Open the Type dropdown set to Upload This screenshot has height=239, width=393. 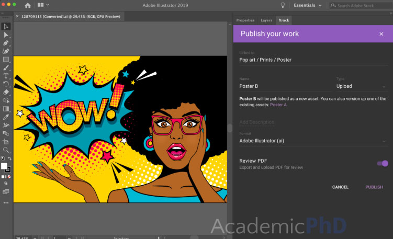[360, 86]
